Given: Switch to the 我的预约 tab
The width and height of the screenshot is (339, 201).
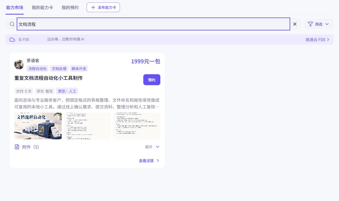Looking at the screenshot, I should click(x=70, y=8).
